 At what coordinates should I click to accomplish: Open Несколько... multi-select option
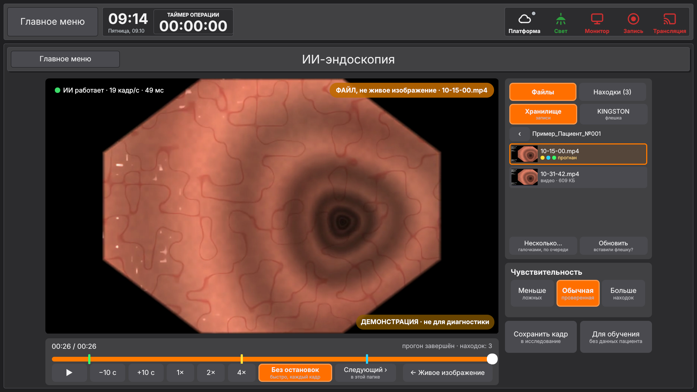(x=543, y=246)
